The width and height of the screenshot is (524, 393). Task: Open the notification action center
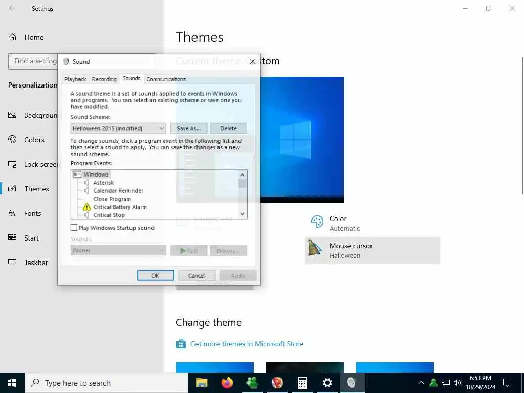point(507,383)
